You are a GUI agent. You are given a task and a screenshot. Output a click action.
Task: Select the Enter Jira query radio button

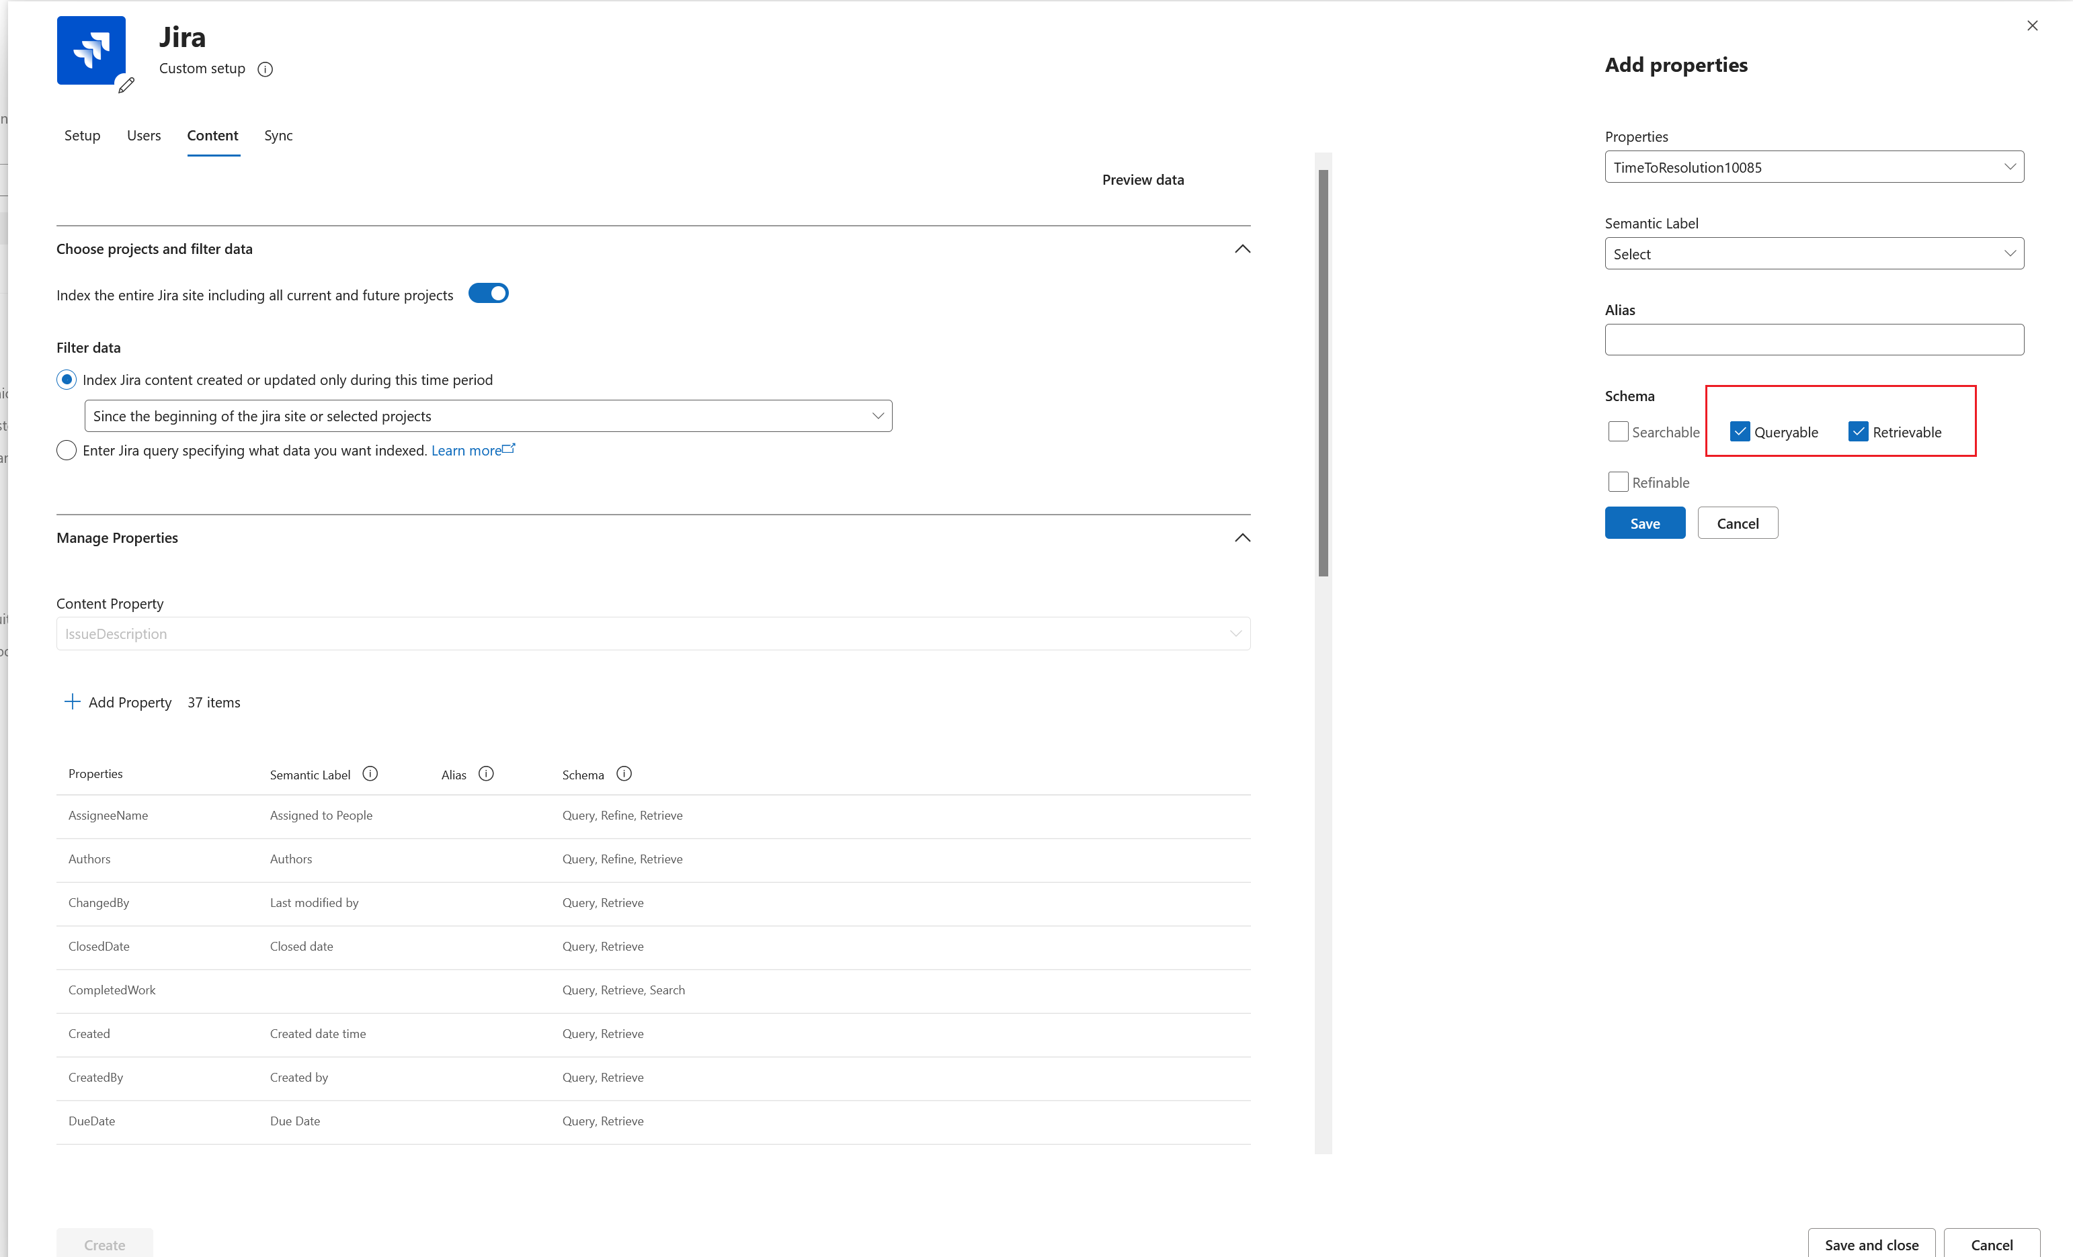(67, 450)
